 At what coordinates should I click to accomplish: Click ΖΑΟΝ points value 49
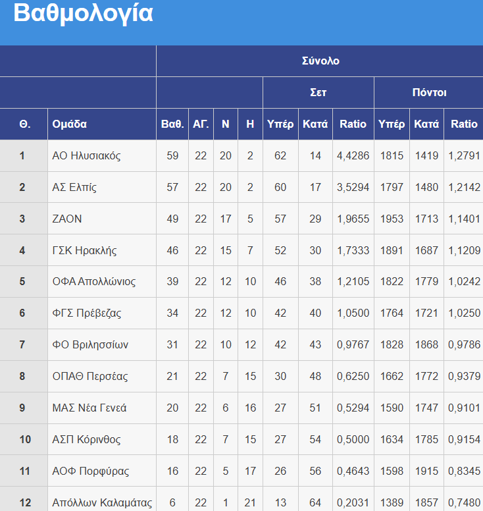[172, 219]
